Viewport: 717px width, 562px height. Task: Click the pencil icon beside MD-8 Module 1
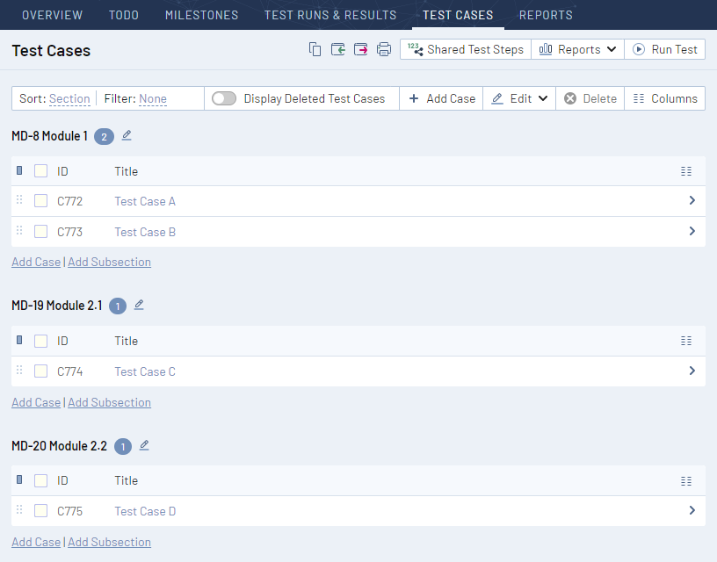125,136
